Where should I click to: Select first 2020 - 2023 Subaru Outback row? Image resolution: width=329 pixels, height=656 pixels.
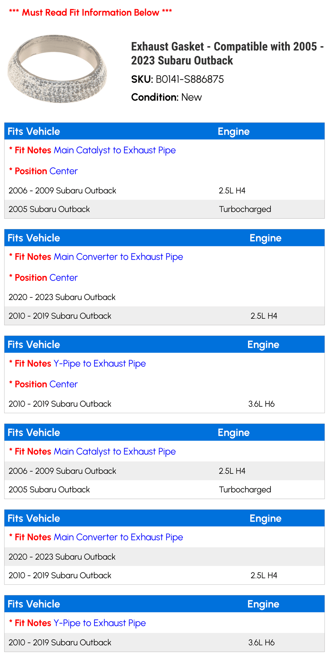164,297
